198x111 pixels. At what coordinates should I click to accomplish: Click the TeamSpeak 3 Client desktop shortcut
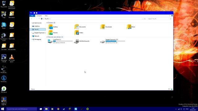click(4, 37)
